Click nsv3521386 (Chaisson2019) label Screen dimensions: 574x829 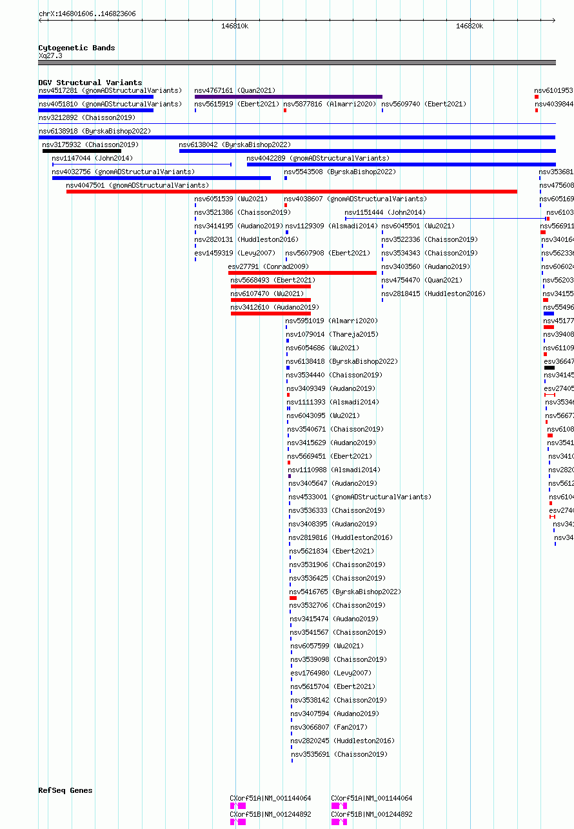click(x=243, y=212)
